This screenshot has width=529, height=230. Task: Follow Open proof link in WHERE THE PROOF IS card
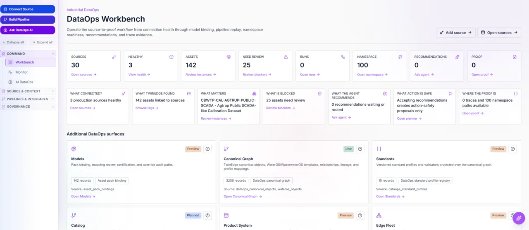pyautogui.click(x=473, y=113)
